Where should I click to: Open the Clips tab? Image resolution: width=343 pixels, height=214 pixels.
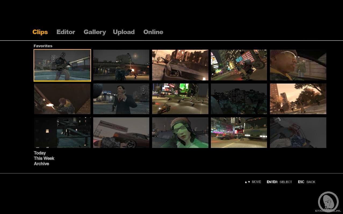click(x=40, y=32)
